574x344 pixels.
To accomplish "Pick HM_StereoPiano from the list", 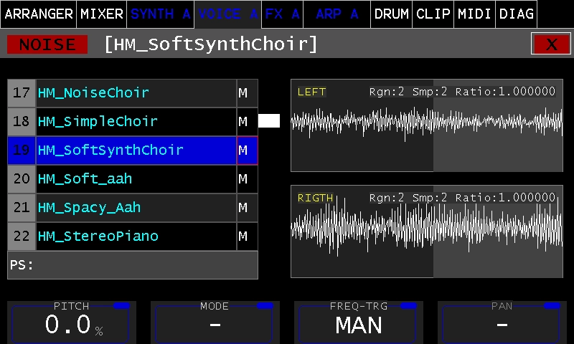I will [136, 236].
